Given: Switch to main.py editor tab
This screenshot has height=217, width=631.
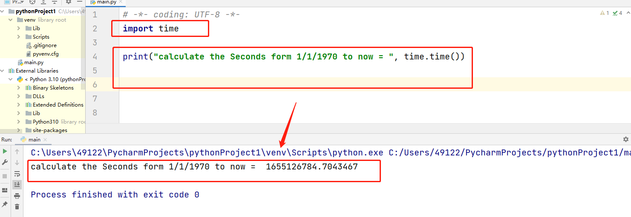Looking at the screenshot, I should click(106, 2).
